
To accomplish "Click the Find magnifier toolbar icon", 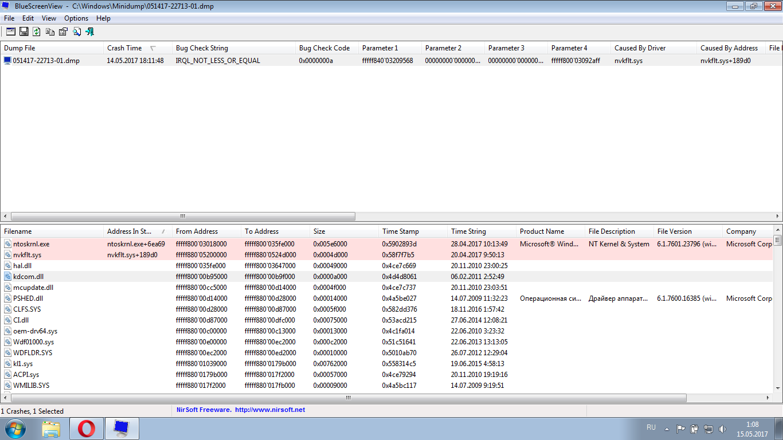I will click(x=76, y=32).
